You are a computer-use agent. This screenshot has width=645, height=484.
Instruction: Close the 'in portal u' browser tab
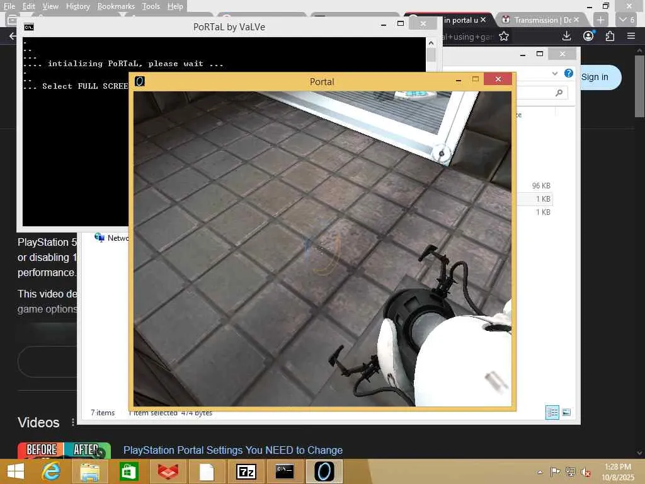tap(483, 20)
